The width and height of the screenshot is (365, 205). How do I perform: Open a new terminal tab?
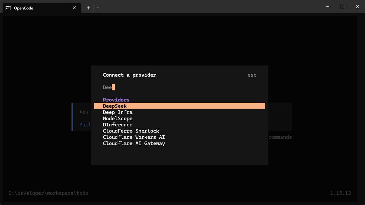coord(89,8)
